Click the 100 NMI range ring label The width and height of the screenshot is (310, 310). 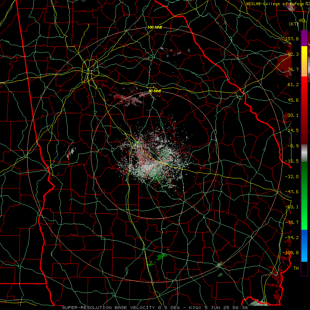tap(155, 27)
